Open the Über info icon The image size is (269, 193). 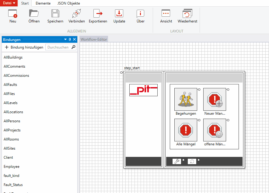pyautogui.click(x=140, y=14)
